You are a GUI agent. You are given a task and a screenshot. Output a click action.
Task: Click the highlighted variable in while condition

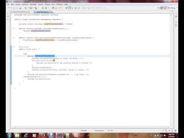[45, 56]
